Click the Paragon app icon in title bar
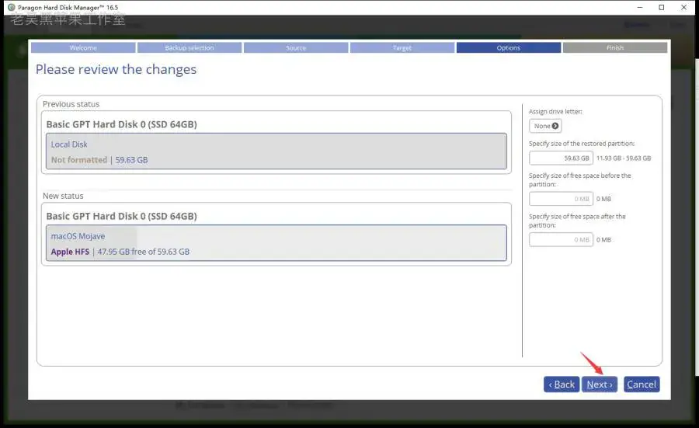 (x=12, y=7)
